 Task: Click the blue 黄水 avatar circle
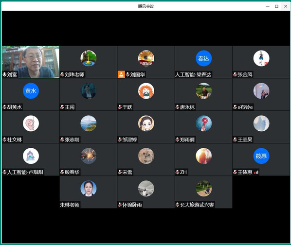point(31,91)
